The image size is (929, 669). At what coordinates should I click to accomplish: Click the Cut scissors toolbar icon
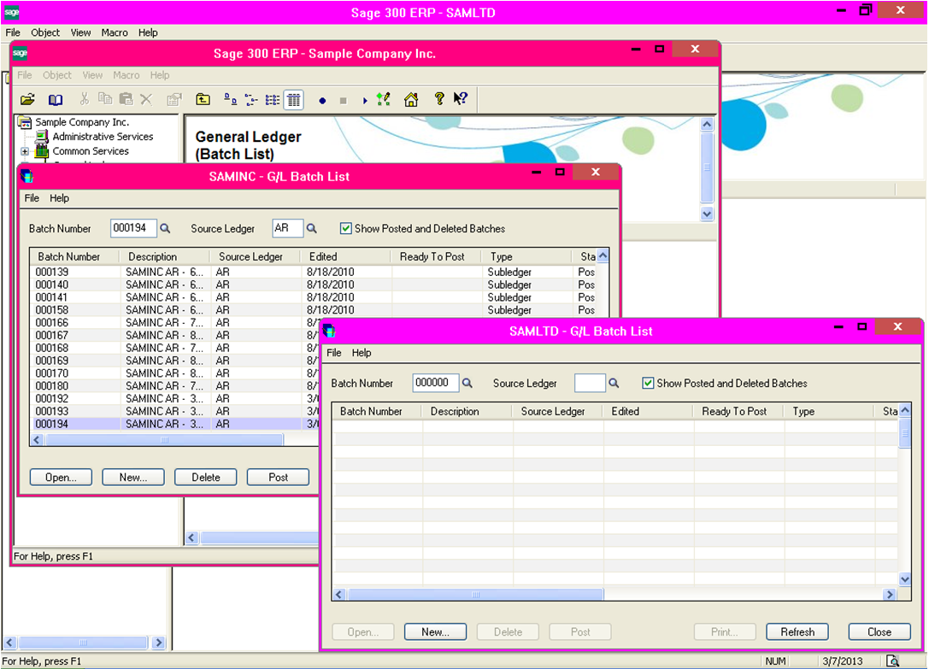84,99
